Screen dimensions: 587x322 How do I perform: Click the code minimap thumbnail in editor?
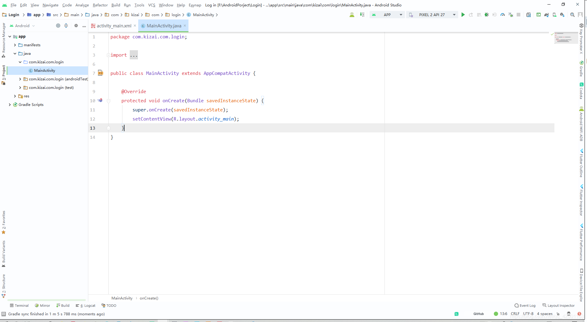pyautogui.click(x=566, y=38)
